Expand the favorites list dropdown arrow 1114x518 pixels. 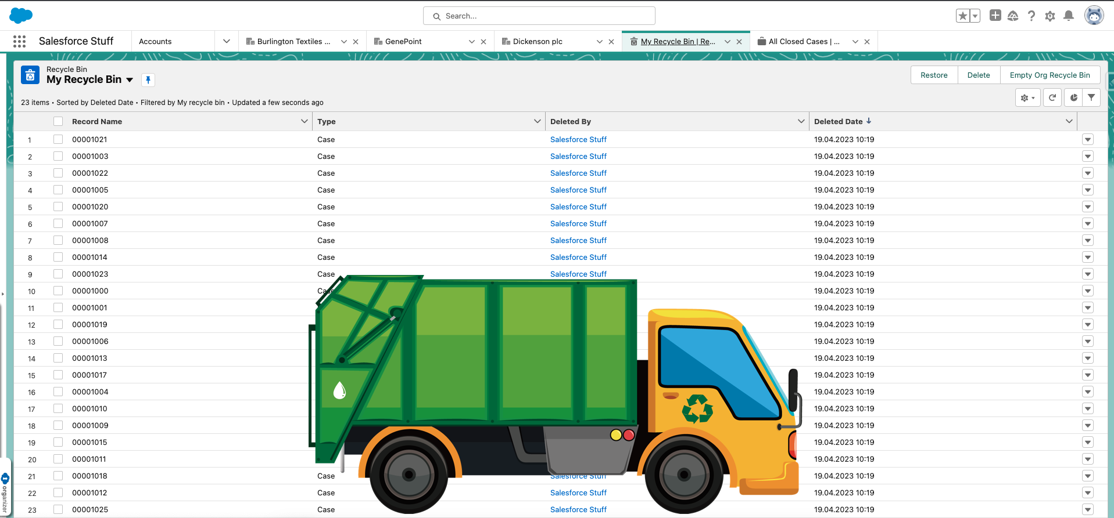[x=975, y=16]
